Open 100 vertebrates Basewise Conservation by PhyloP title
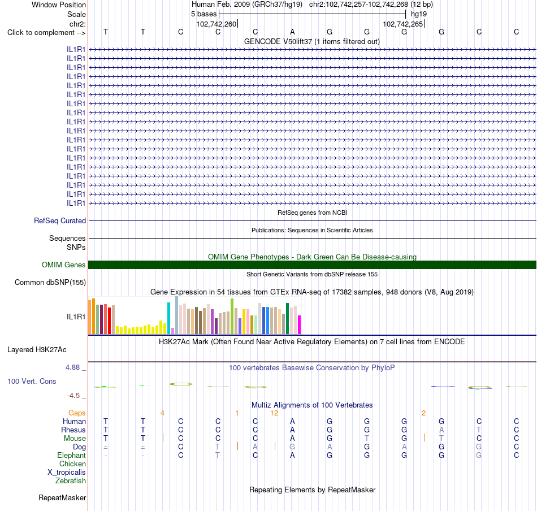Screen dimensions: 537x511 312,368
